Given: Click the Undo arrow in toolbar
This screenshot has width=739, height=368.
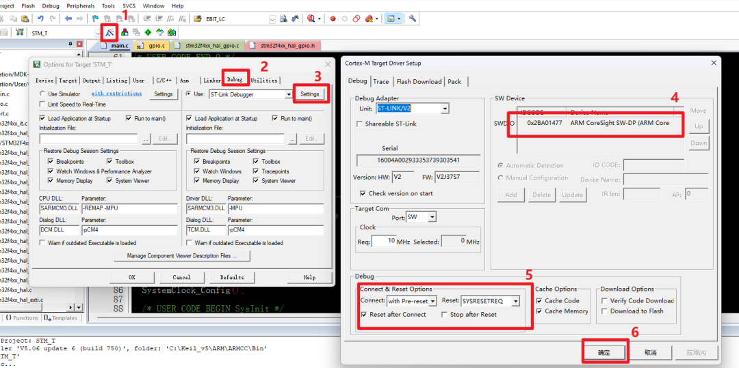Looking at the screenshot, I should click(x=41, y=18).
